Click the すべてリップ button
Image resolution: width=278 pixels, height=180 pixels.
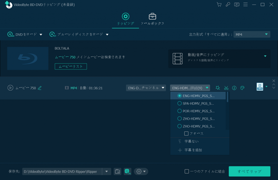point(249,171)
